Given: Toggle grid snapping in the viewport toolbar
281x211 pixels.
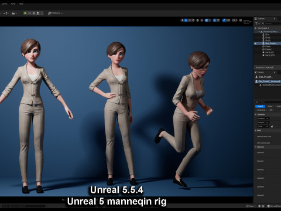Looking at the screenshot, I should (x=207, y=20).
